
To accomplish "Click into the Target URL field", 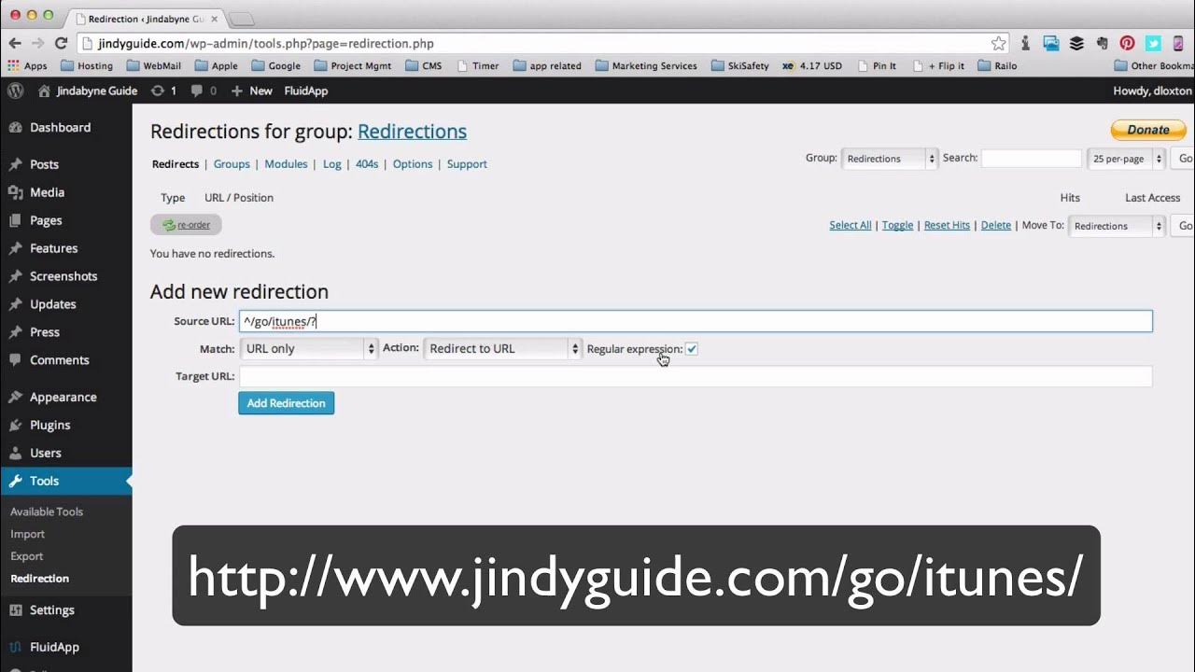I will point(696,376).
